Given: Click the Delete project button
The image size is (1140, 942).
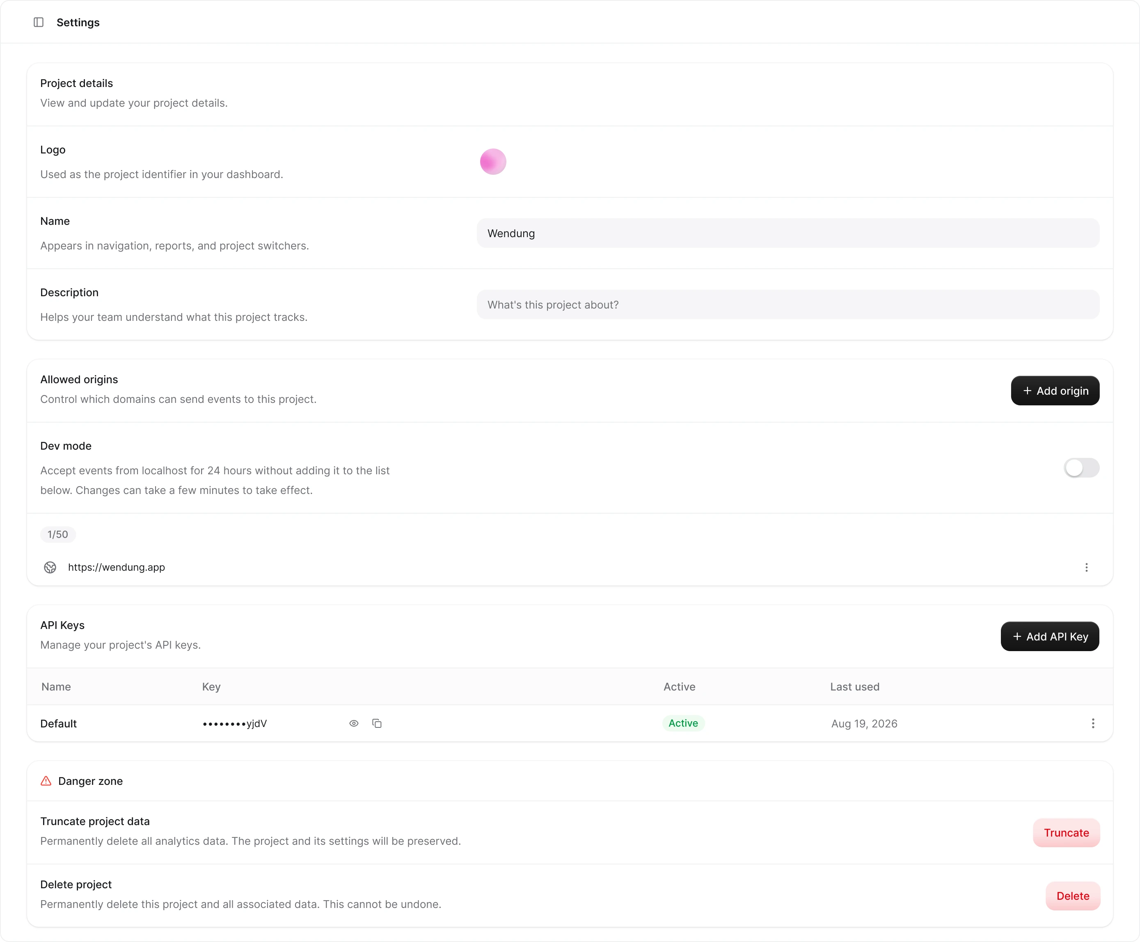Looking at the screenshot, I should 1073,896.
